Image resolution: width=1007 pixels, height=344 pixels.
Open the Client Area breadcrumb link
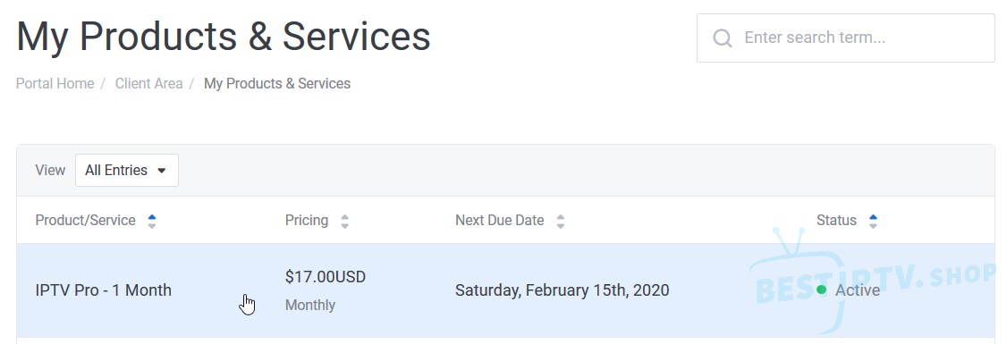pos(149,83)
